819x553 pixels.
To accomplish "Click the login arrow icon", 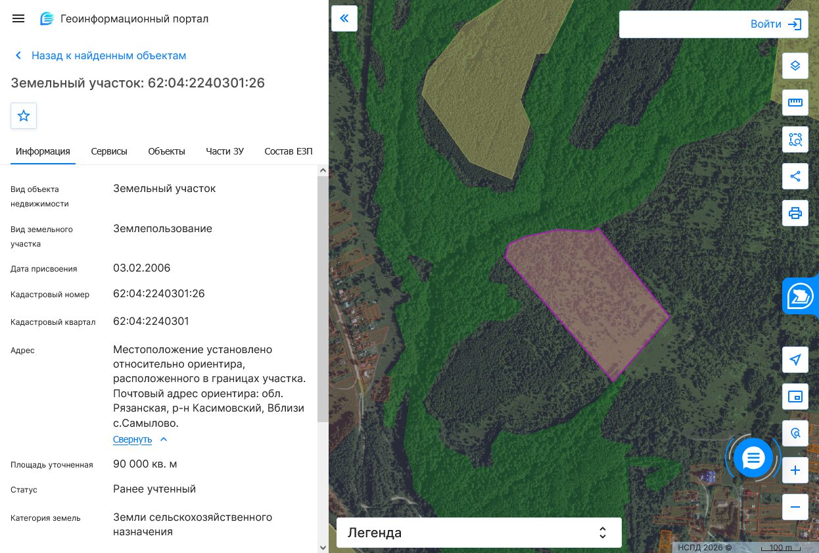I will [x=795, y=24].
